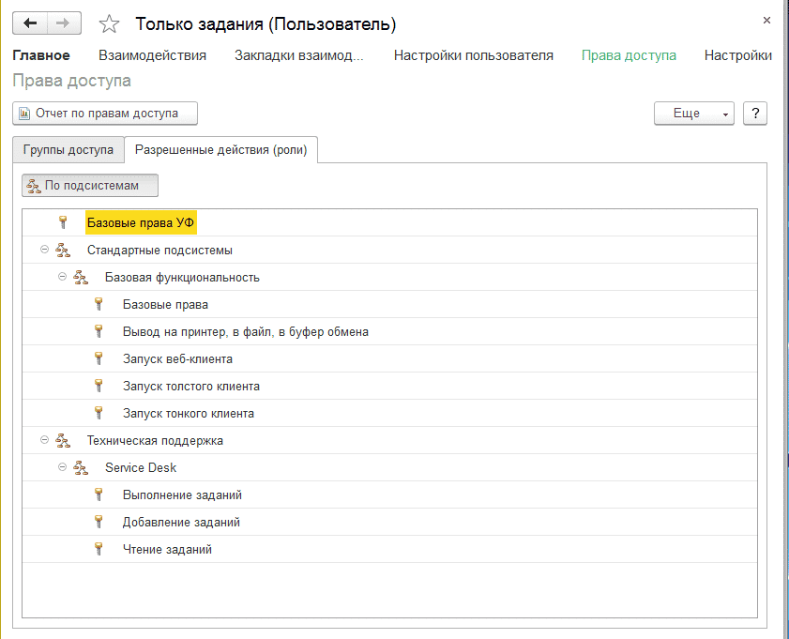This screenshot has width=789, height=639.
Task: Switch to the "Группы доступа" tab
Action: click(x=68, y=148)
